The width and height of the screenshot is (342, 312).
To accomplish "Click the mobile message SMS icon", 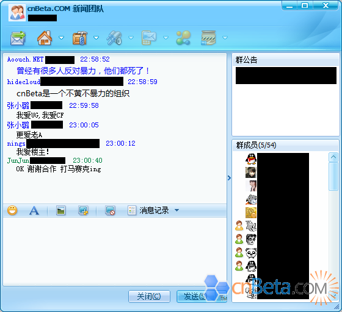I will coord(149,38).
